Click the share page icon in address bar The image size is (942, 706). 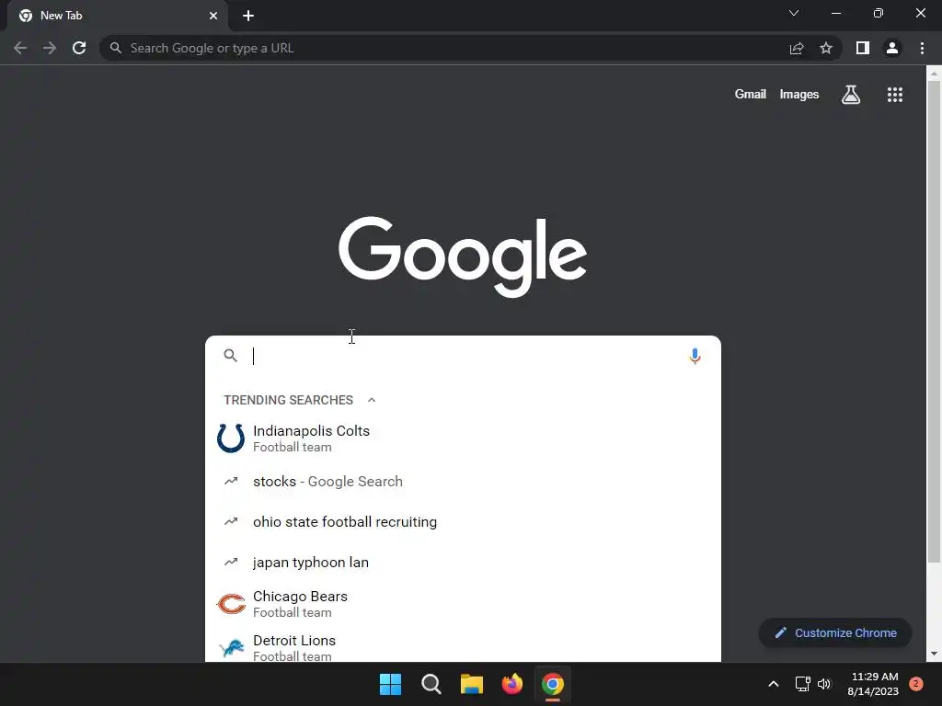pyautogui.click(x=797, y=48)
